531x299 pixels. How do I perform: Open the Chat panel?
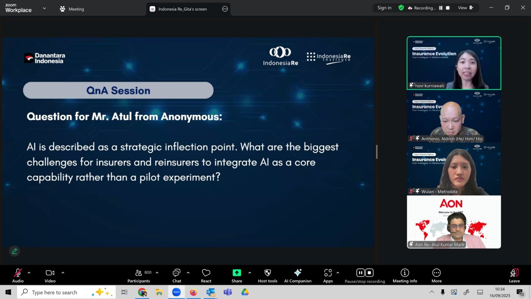tap(177, 275)
